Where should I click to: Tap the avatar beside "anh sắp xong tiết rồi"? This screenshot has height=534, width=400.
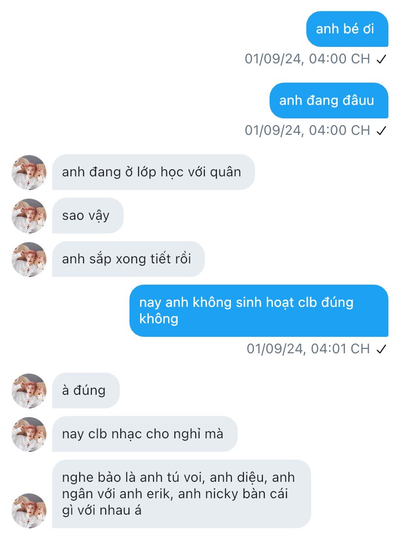29,260
